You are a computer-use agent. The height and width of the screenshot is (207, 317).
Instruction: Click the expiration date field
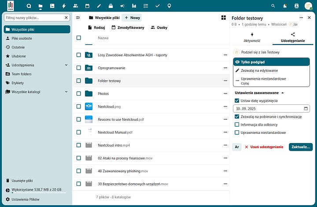[269, 108]
